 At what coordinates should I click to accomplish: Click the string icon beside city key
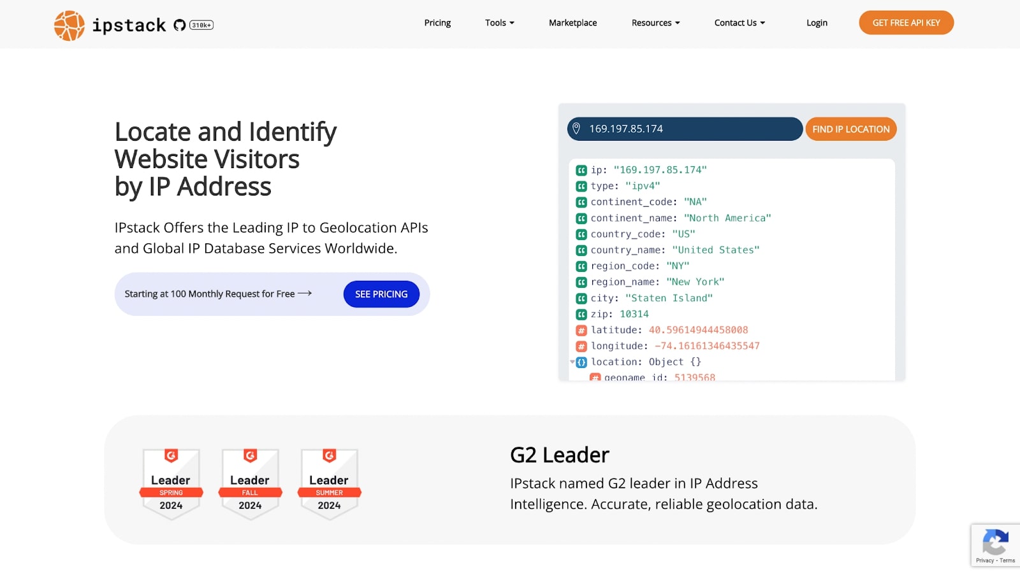point(581,298)
